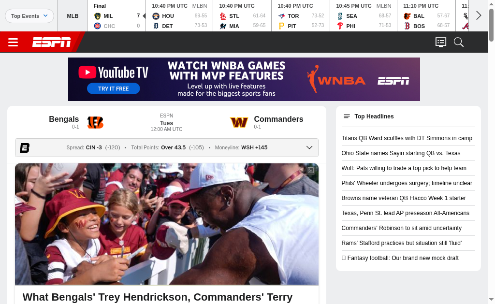Image resolution: width=495 pixels, height=304 pixels.
Task: Open Browns name Flacco Week 1 starter headline
Action: (x=404, y=198)
